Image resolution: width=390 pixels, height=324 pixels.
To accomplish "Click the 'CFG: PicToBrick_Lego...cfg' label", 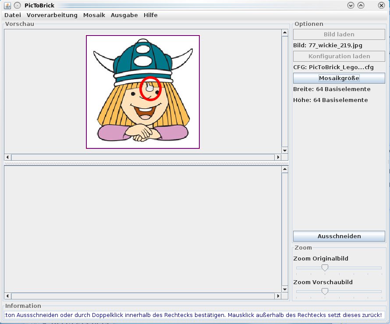I will 333,67.
